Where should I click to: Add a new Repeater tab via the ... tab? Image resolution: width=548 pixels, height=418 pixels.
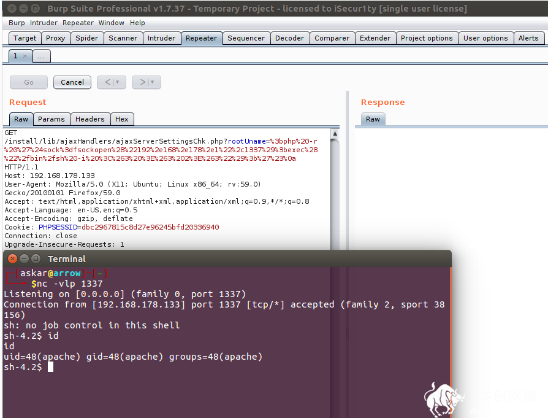coord(41,56)
